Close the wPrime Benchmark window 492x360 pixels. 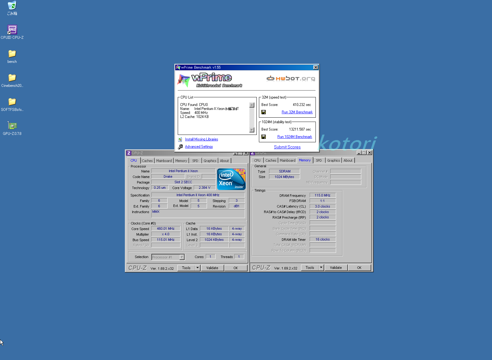click(315, 67)
